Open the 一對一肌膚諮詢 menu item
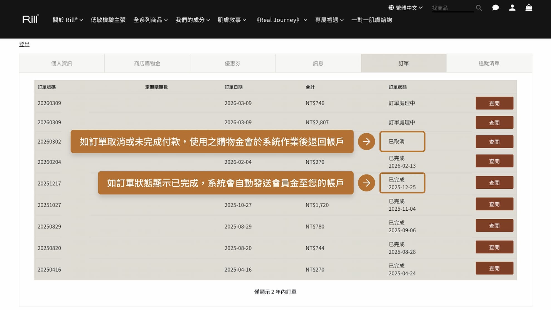This screenshot has height=310, width=551. point(372,20)
